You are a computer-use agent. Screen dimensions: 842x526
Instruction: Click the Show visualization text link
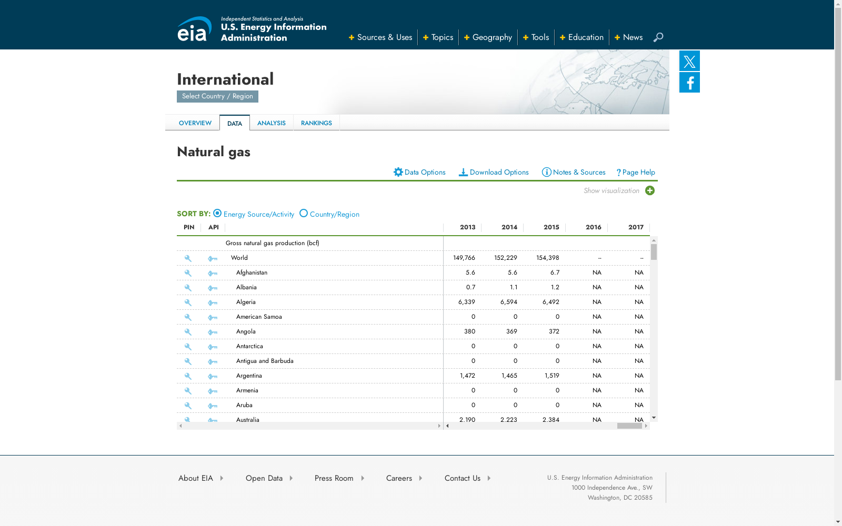[x=612, y=190]
